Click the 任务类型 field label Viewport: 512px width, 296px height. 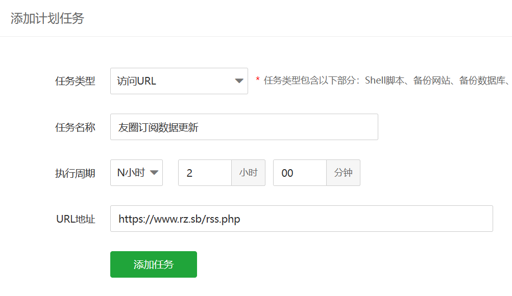[75, 81]
